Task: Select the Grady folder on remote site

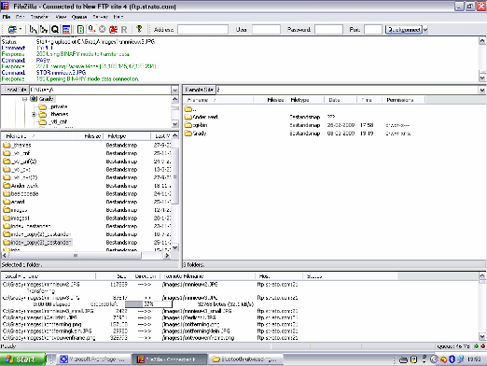Action: point(195,134)
